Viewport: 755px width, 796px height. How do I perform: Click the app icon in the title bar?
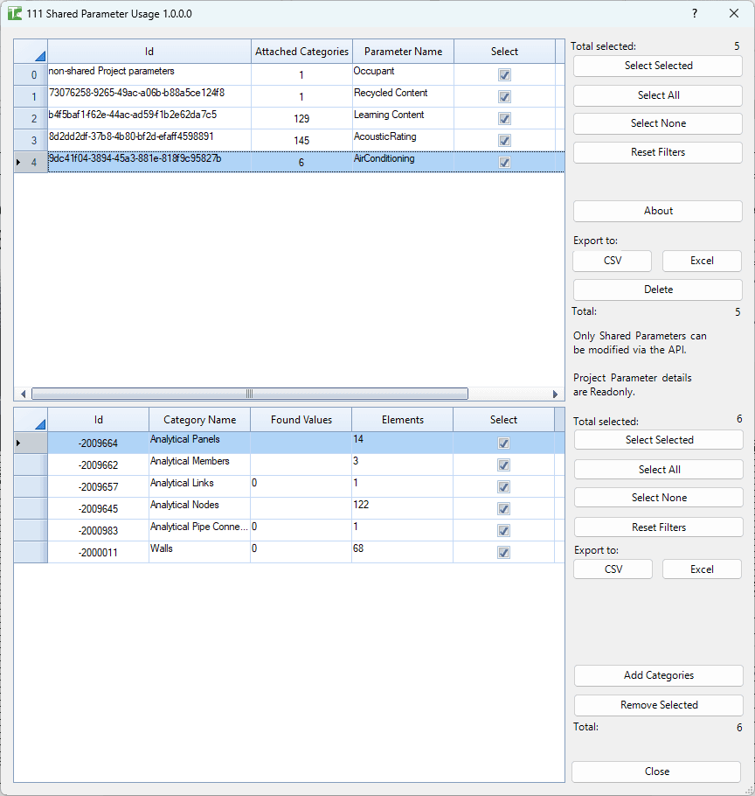[15, 14]
